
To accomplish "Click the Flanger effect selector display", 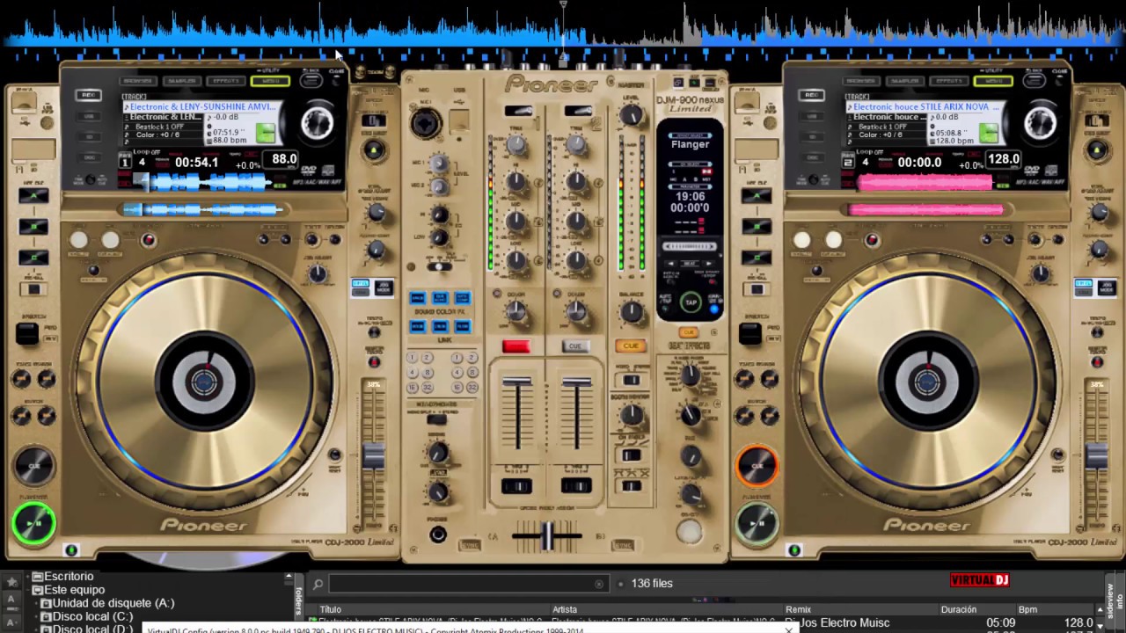I will click(x=690, y=144).
